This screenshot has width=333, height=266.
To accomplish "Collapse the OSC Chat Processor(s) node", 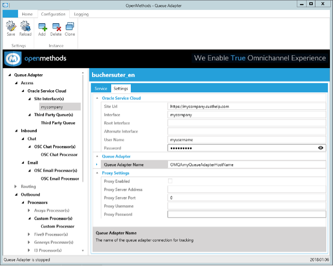I will (x=29, y=147).
